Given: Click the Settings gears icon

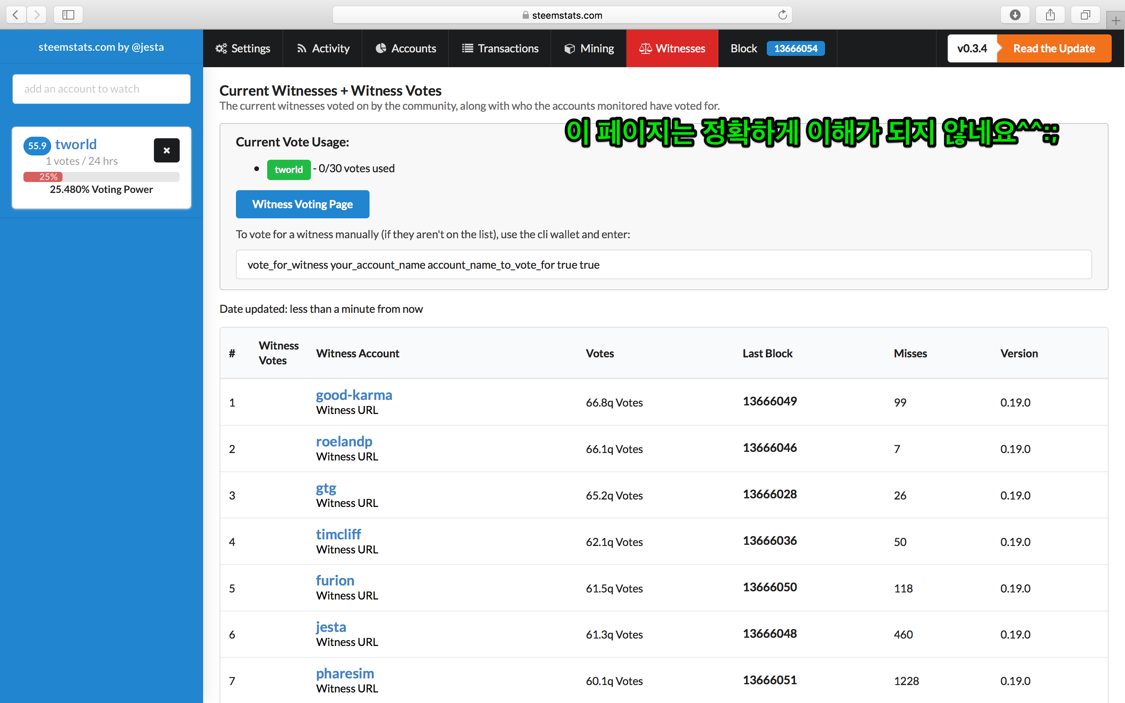Looking at the screenshot, I should [x=221, y=48].
